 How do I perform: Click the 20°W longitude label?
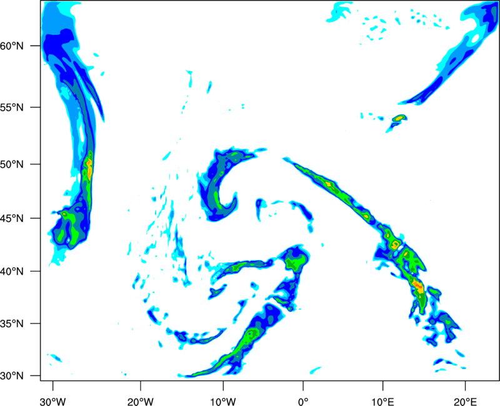pyautogui.click(x=140, y=402)
